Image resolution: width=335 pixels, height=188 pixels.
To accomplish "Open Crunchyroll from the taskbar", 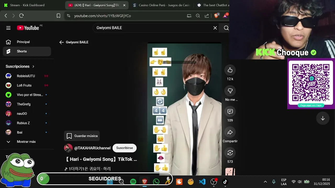I will coord(179,181).
